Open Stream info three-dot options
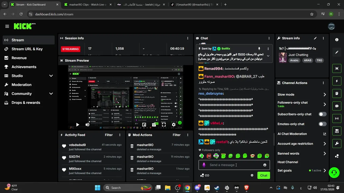The height and width of the screenshot is (193, 344). pos(323,38)
